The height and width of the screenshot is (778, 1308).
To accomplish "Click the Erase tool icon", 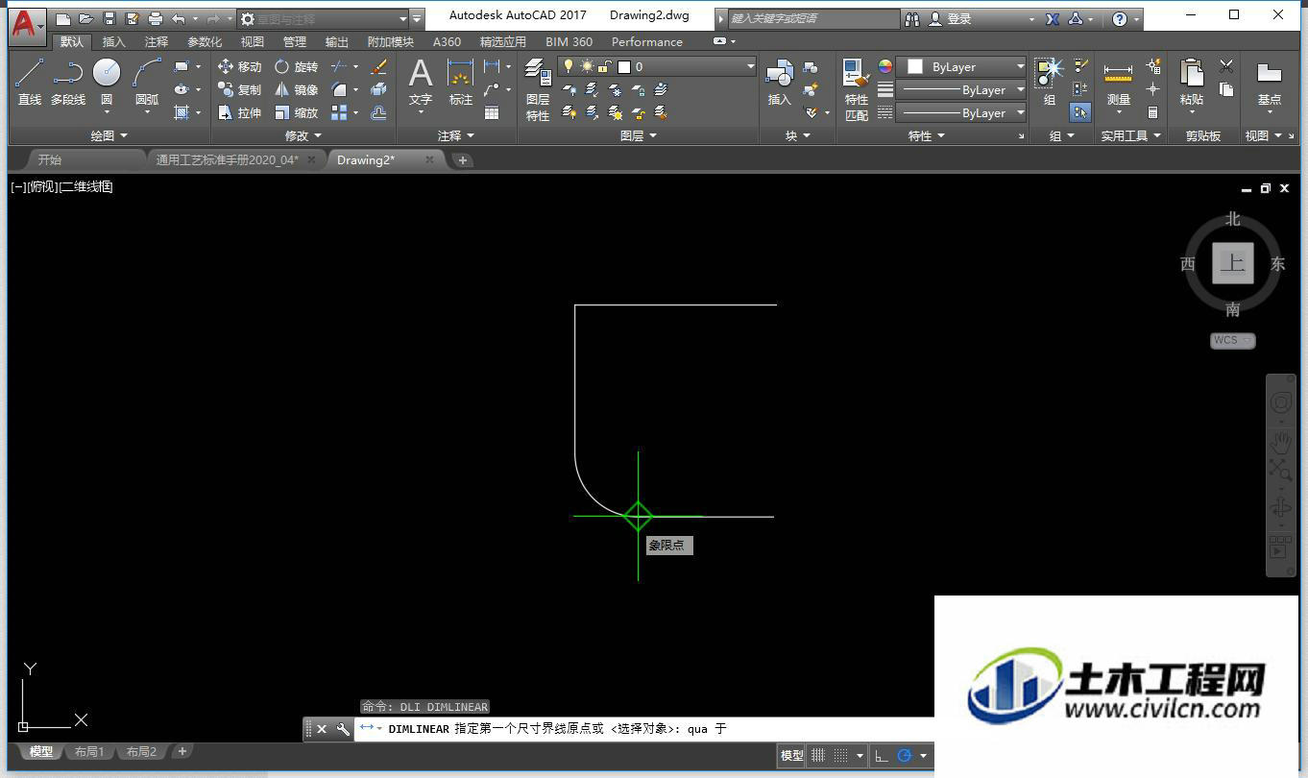I will (x=378, y=66).
